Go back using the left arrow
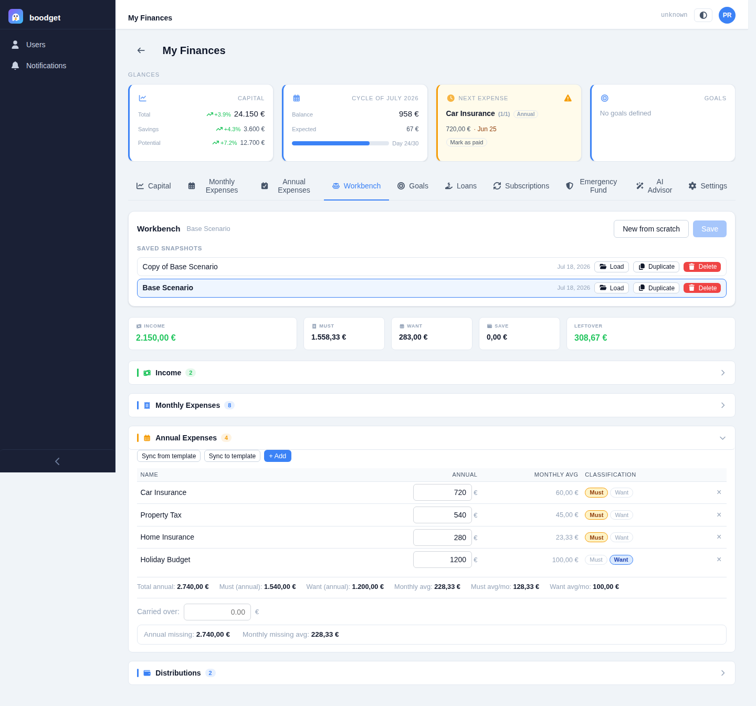The width and height of the screenshot is (756, 706). tap(141, 50)
